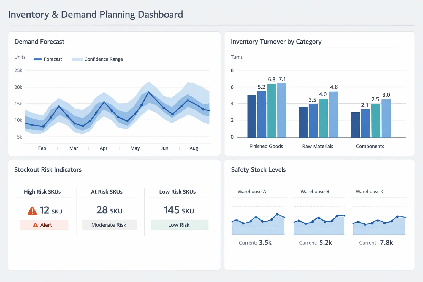Switch to the Demand Forecast panel
The image size is (423, 282).
pyautogui.click(x=39, y=41)
